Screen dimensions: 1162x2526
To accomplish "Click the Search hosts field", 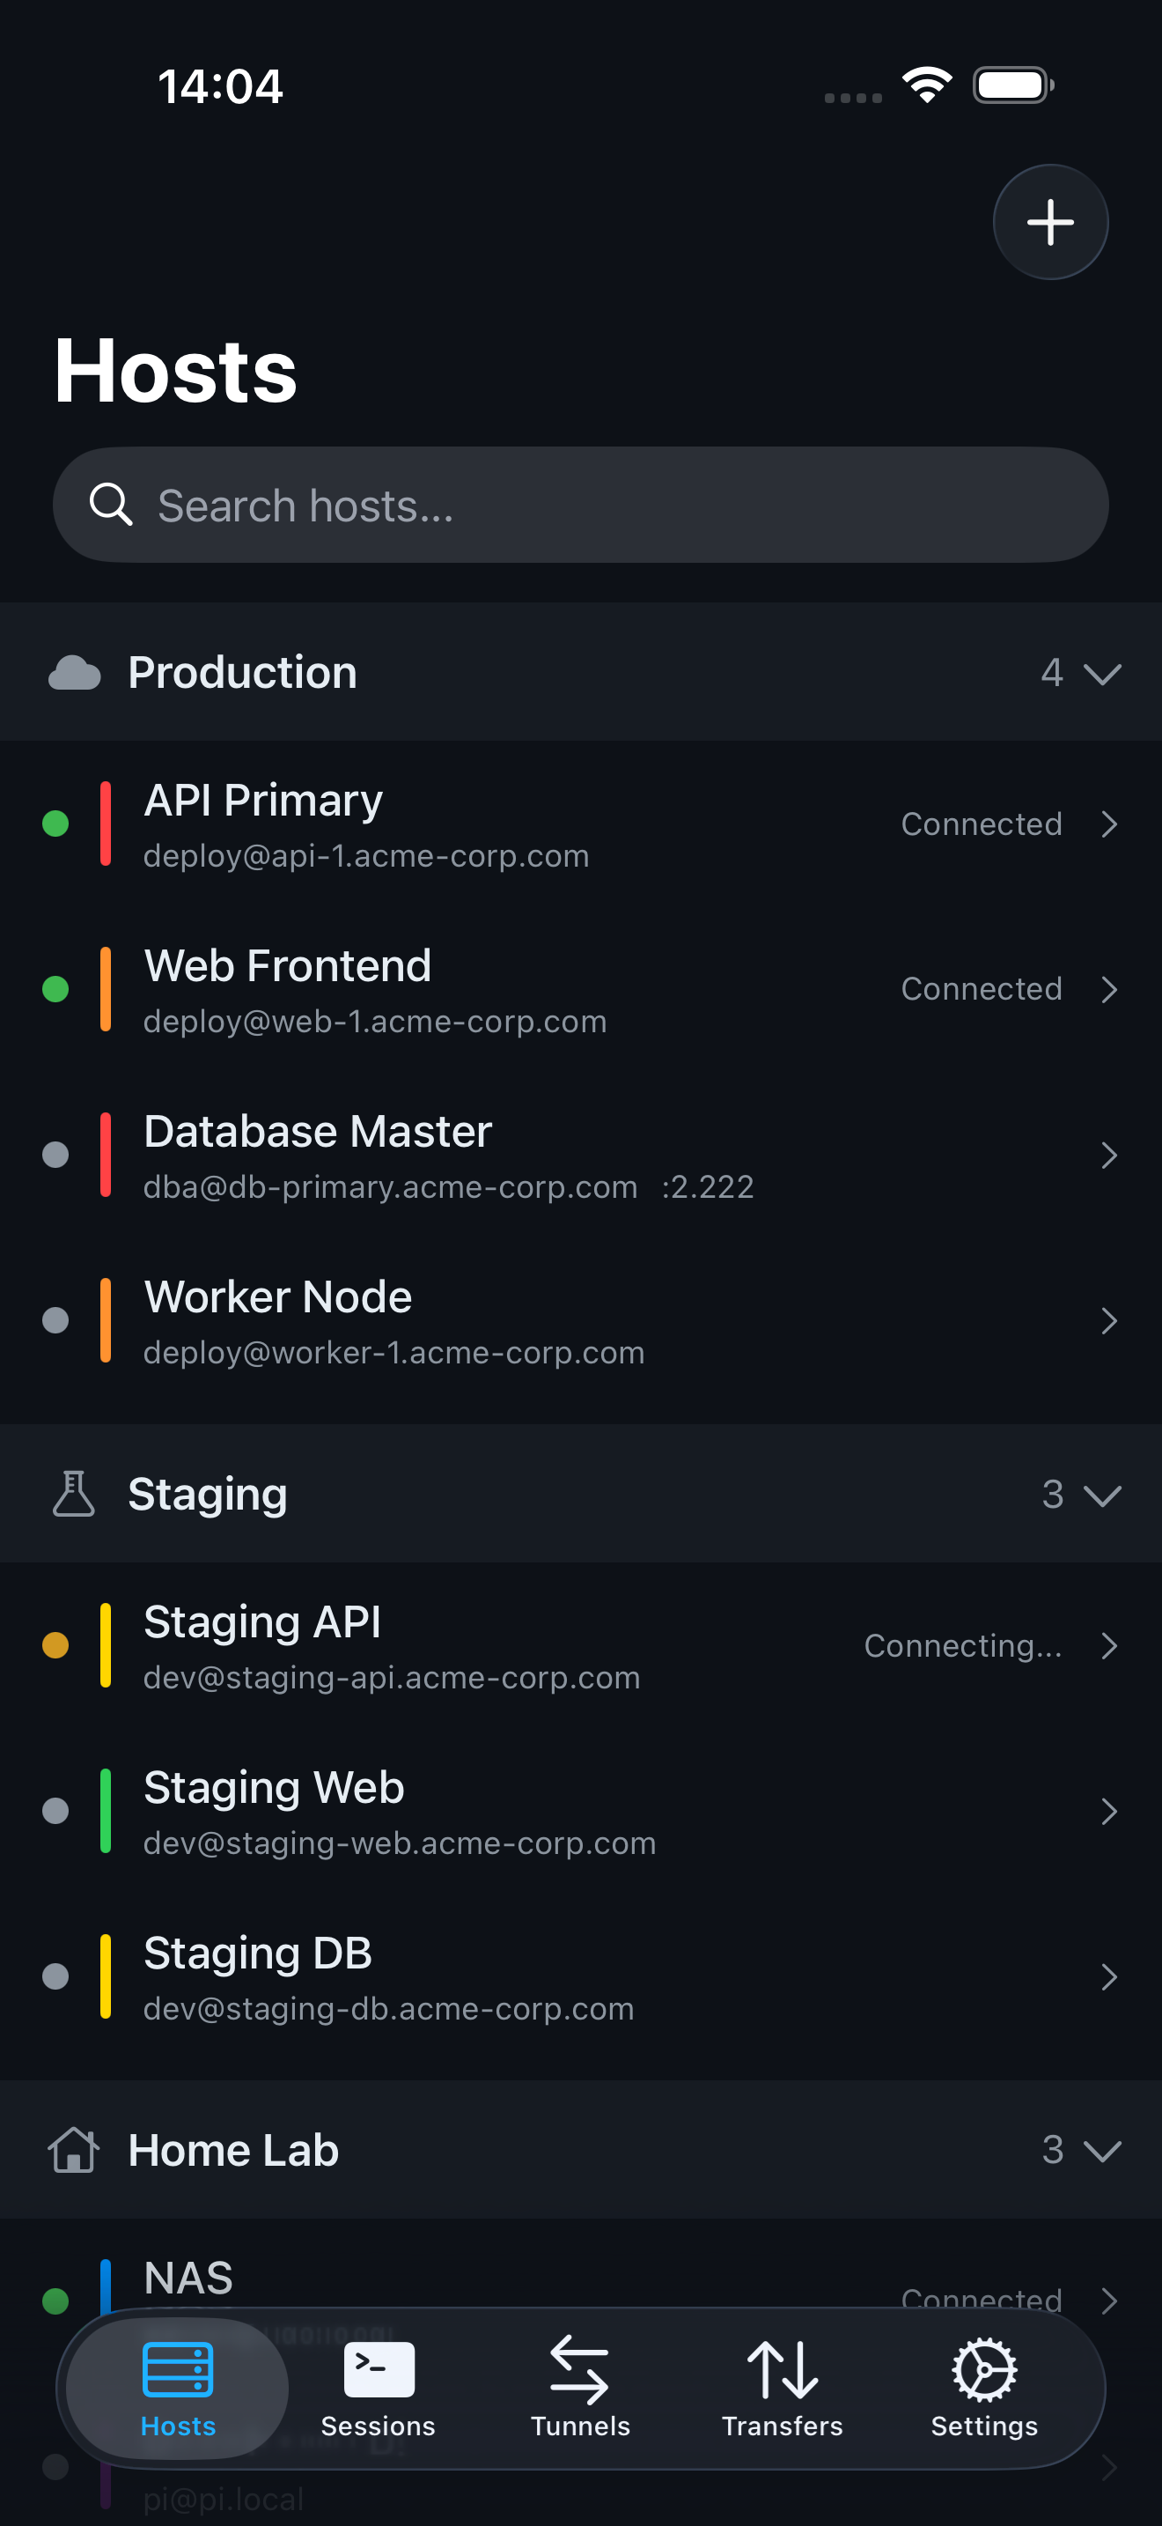I will click(581, 505).
